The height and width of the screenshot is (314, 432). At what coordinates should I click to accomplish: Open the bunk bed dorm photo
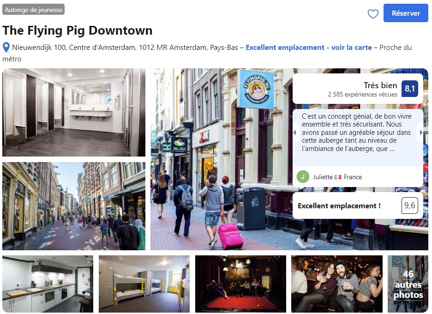point(144,284)
